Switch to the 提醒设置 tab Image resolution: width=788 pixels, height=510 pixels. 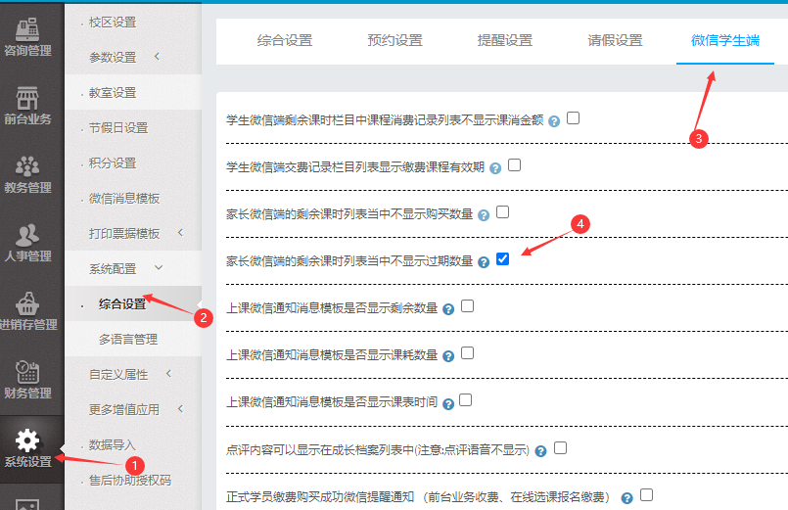click(505, 41)
